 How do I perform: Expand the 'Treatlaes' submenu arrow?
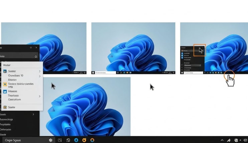39,96
